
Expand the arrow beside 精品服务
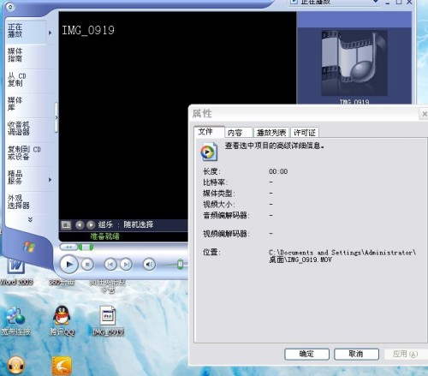(x=51, y=180)
